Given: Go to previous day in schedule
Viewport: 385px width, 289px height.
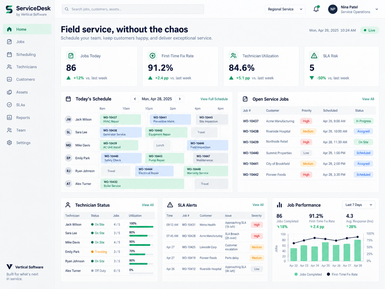Looking at the screenshot, I should (x=135, y=99).
